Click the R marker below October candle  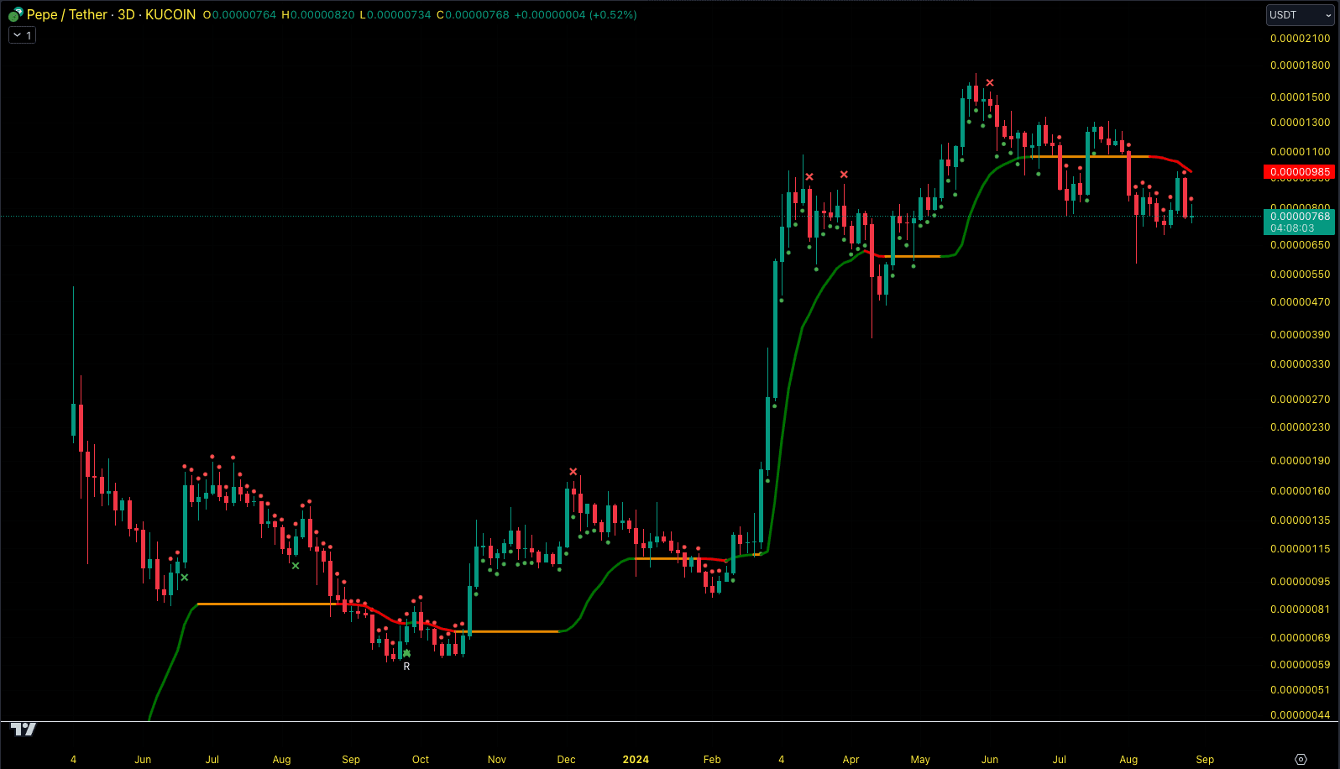pos(407,667)
